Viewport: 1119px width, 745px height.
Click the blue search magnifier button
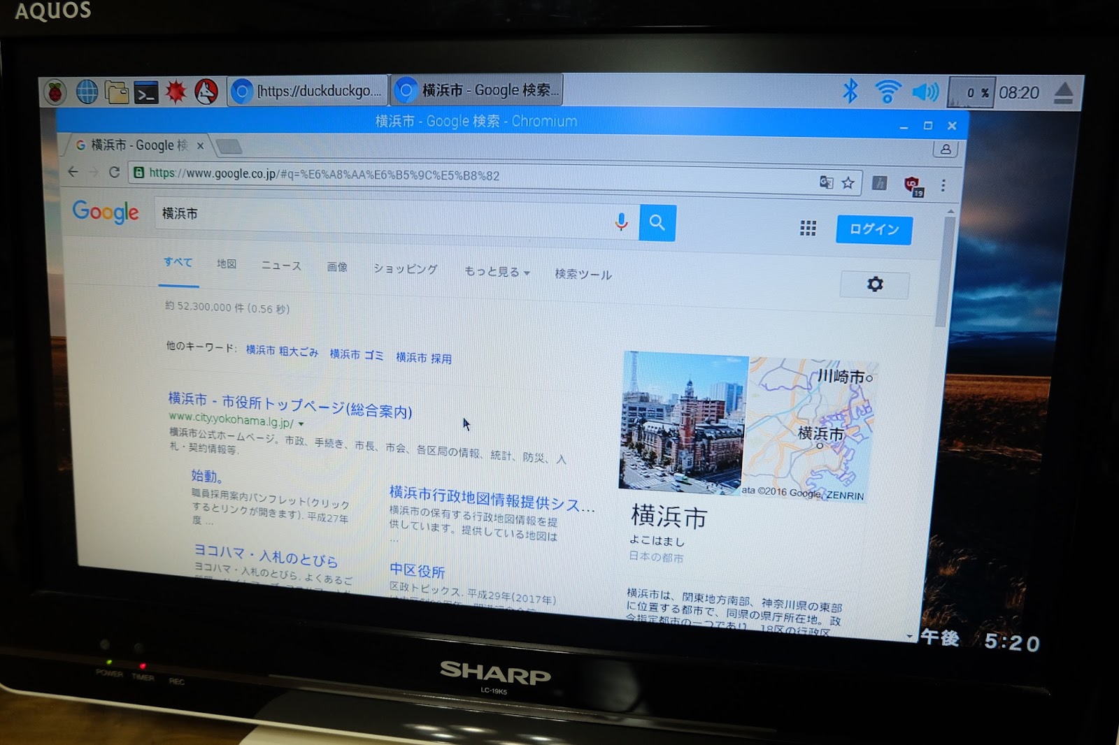click(657, 223)
